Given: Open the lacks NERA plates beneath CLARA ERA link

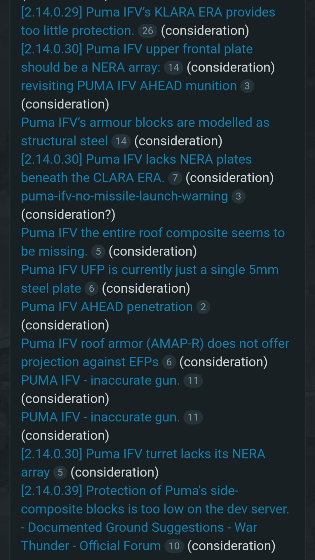Looking at the screenshot, I should click(x=136, y=160).
